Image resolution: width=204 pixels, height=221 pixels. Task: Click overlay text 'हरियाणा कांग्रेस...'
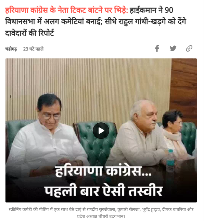point(103,171)
